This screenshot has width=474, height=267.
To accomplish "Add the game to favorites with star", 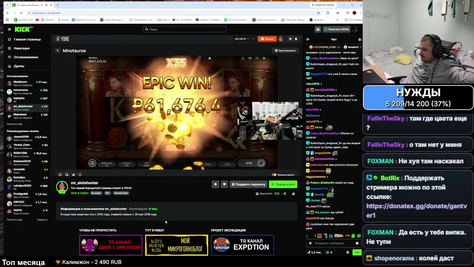I will pos(80,175).
